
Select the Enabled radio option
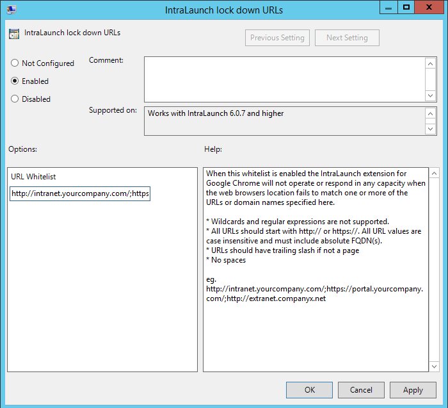15,81
